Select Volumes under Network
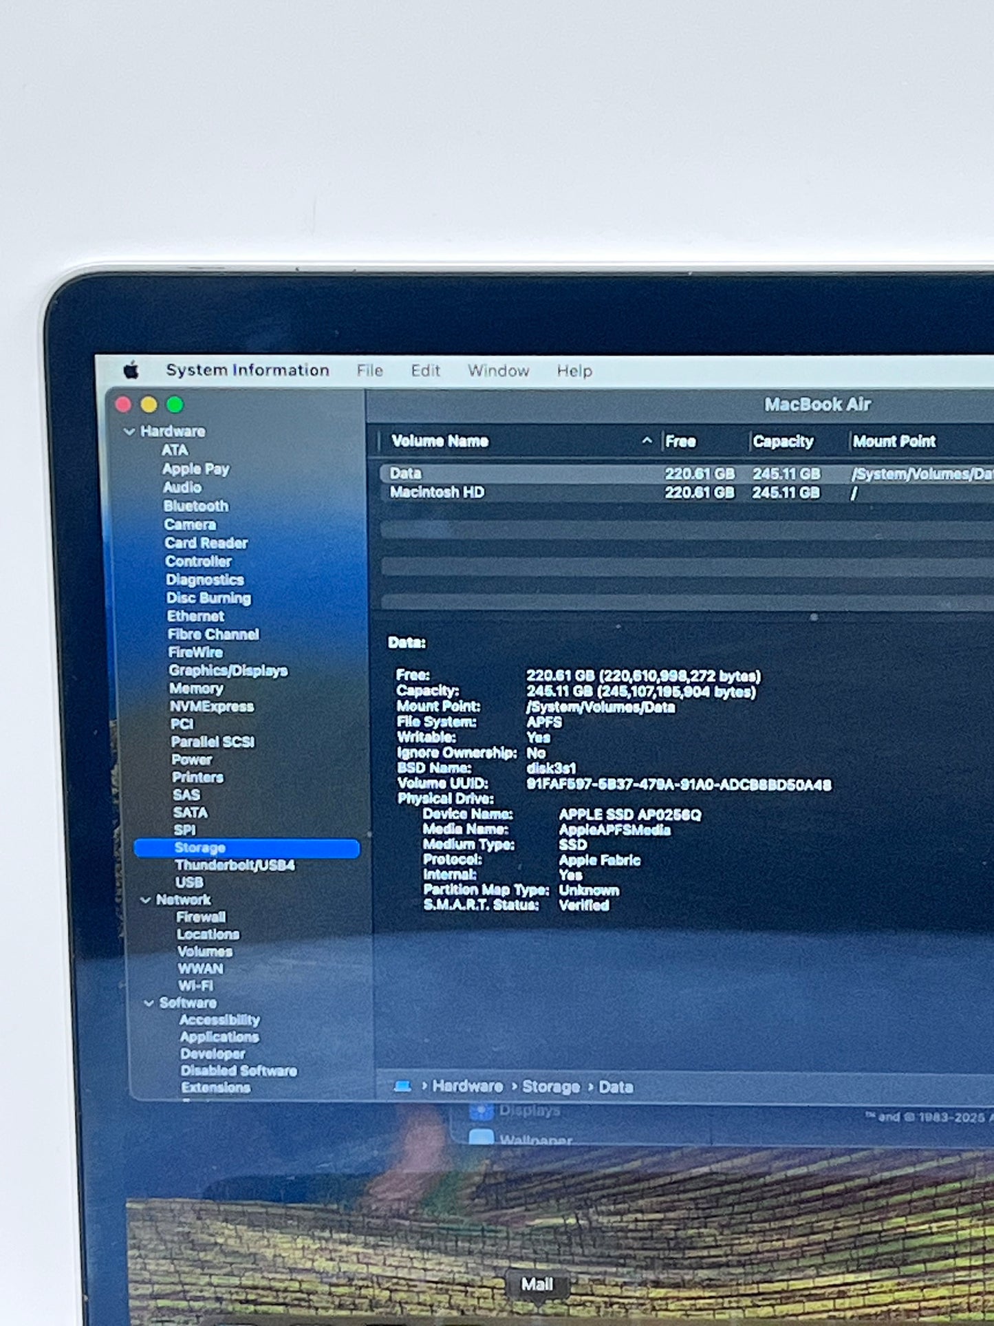 205,952
